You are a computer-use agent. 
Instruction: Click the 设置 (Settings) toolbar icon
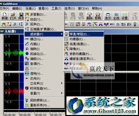(x=124, y=16)
